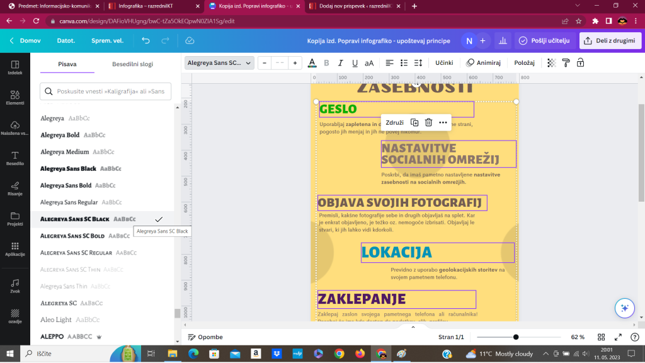Open the Učinki effects panel

click(444, 63)
